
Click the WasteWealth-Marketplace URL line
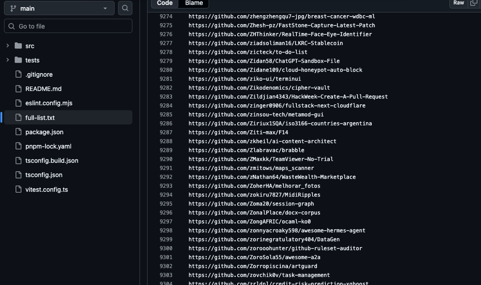coord(272,176)
